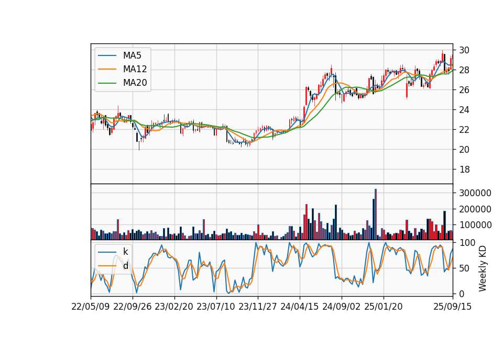Viewport: 503px width, 361px height.
Task: Click the KD axis value 50
Action: 464,268
